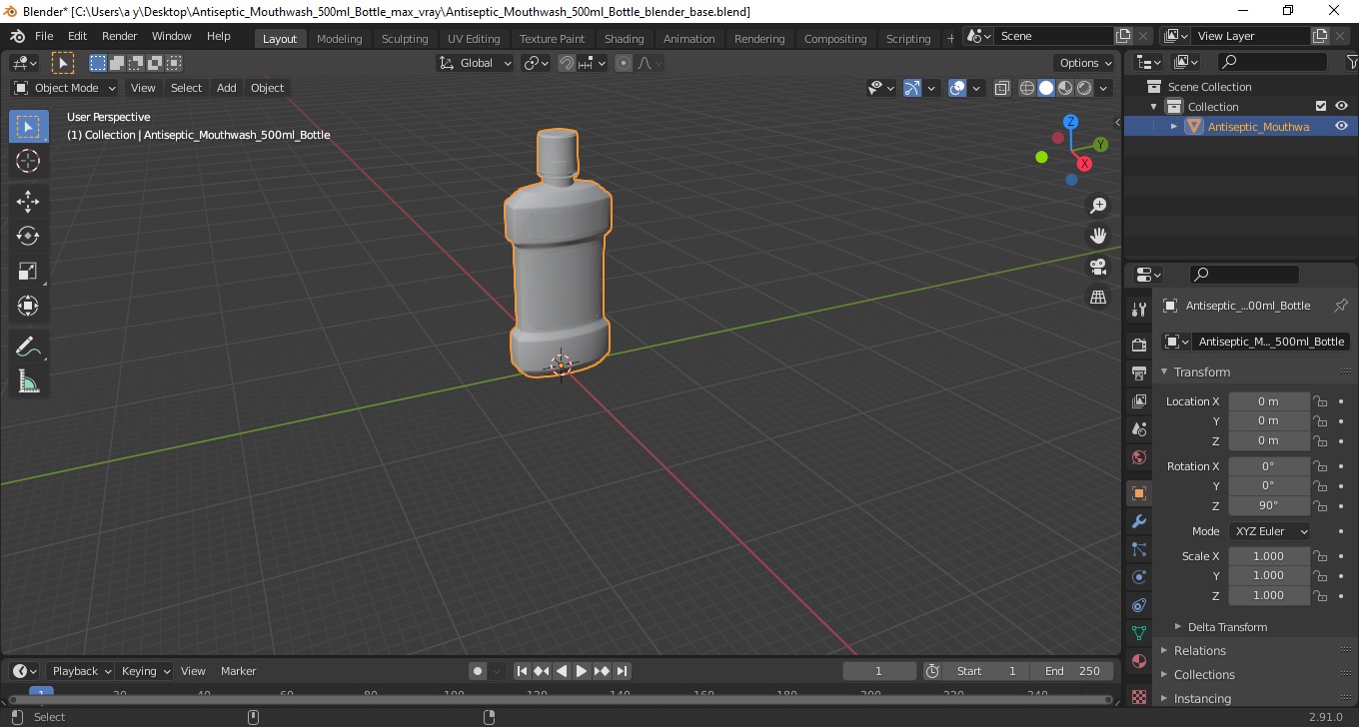1359x727 pixels.
Task: Jump to the timeline end frame
Action: pos(622,671)
